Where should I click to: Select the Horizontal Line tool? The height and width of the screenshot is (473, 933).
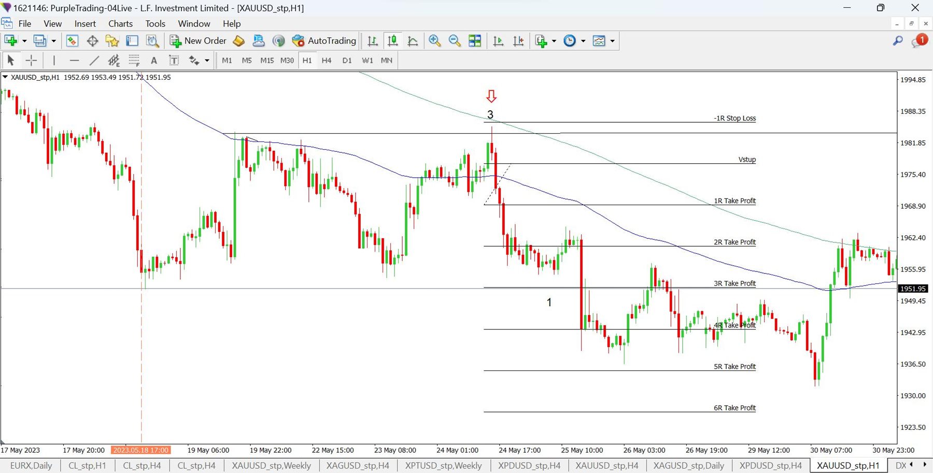click(x=74, y=61)
